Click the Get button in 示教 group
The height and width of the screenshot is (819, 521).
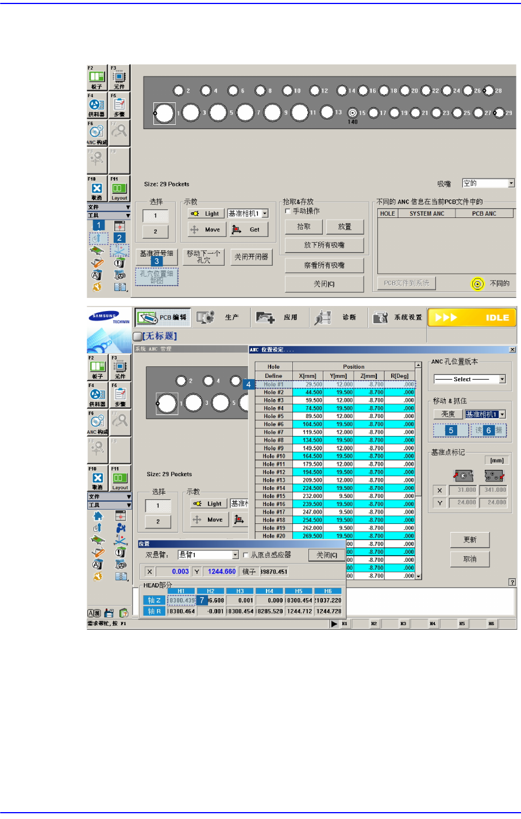(x=249, y=229)
